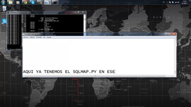Open the Formato menu in Notepad
The image size is (191, 107).
[39, 37]
